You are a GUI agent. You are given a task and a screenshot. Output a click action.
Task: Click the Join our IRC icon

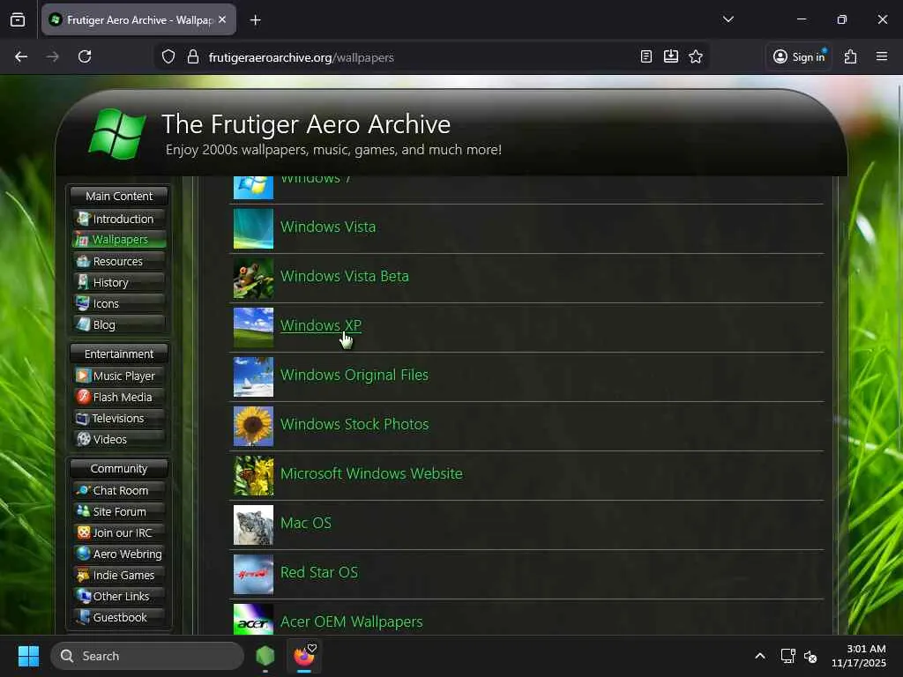[x=84, y=532]
